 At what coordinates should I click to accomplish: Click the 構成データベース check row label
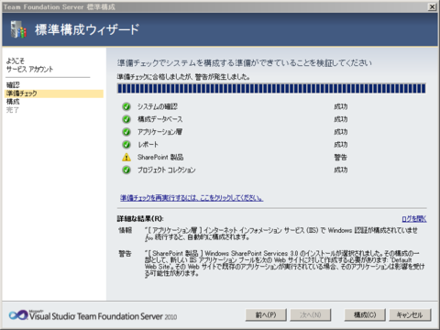pos(159,119)
